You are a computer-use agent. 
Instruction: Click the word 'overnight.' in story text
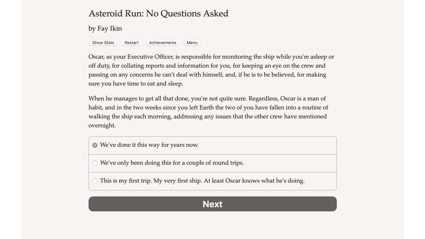pyautogui.click(x=102, y=125)
